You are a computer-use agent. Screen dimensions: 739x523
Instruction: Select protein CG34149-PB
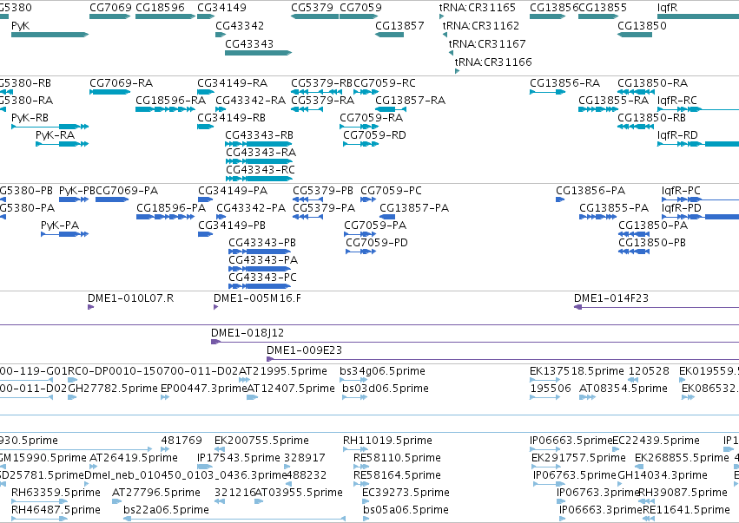[206, 234]
